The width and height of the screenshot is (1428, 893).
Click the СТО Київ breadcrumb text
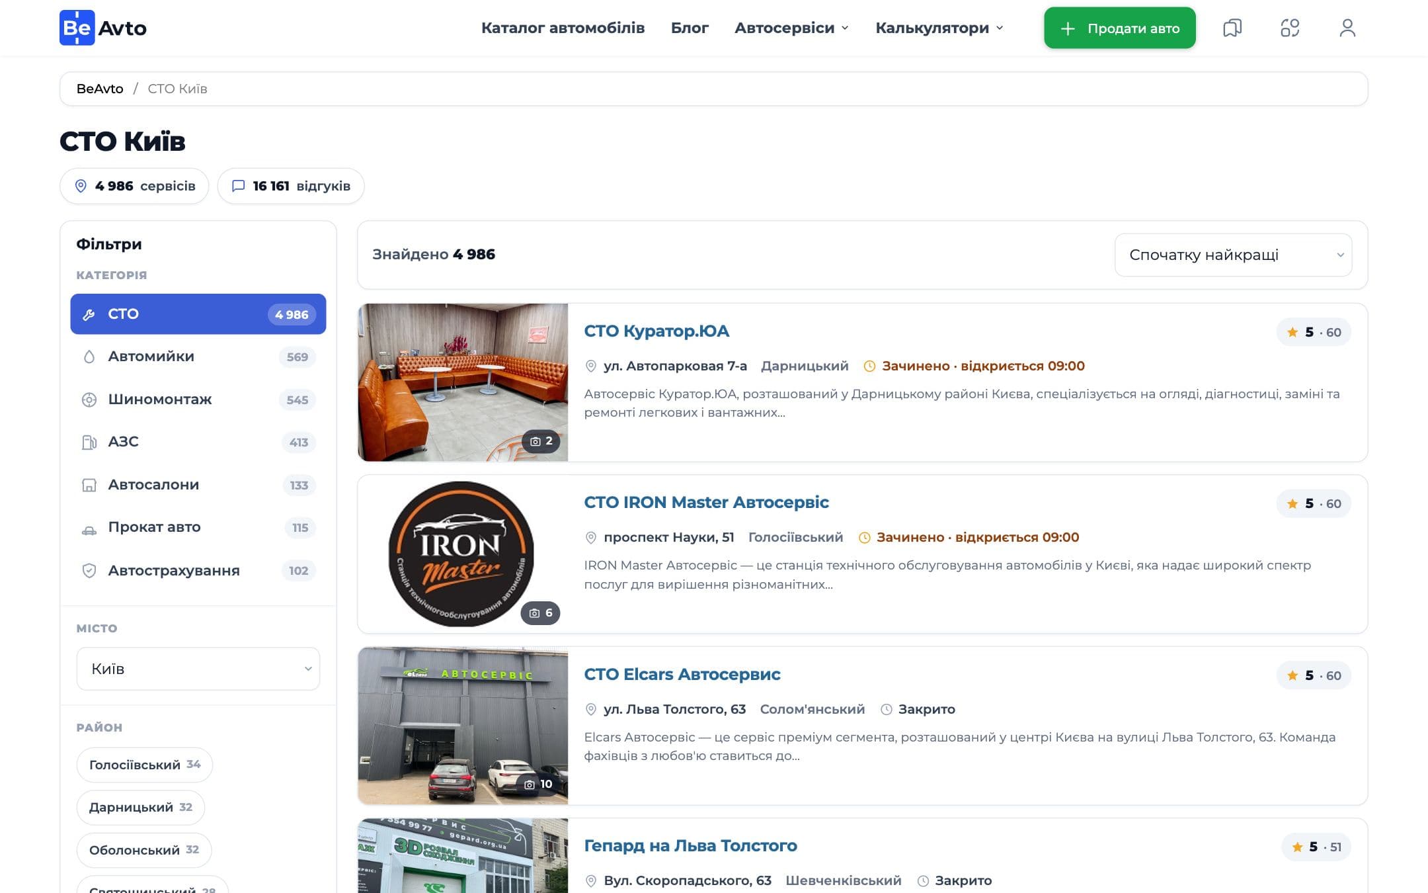177,89
